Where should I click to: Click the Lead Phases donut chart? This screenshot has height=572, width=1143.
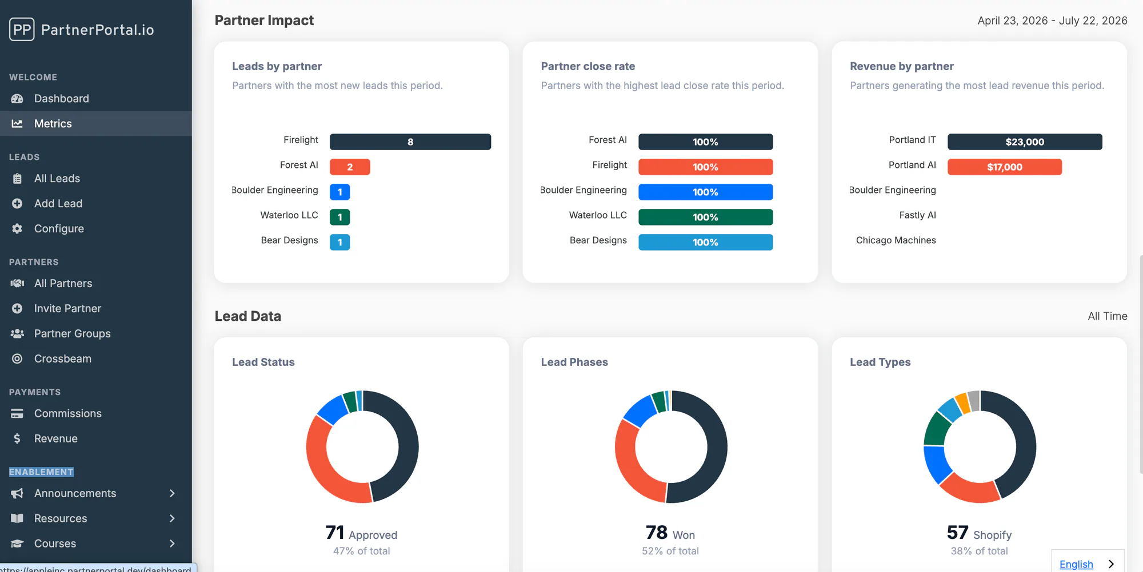click(671, 446)
